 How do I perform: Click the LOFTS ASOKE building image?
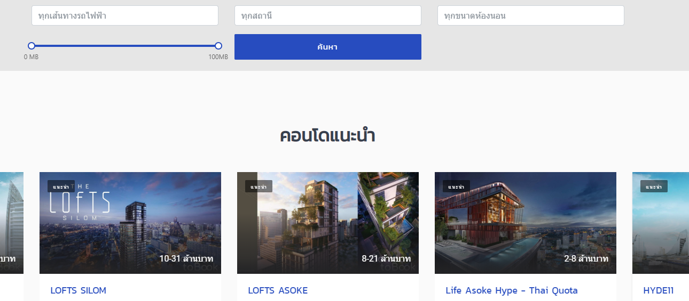pyautogui.click(x=328, y=223)
